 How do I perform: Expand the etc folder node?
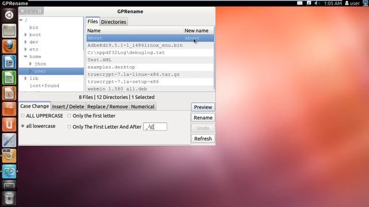click(x=25, y=49)
